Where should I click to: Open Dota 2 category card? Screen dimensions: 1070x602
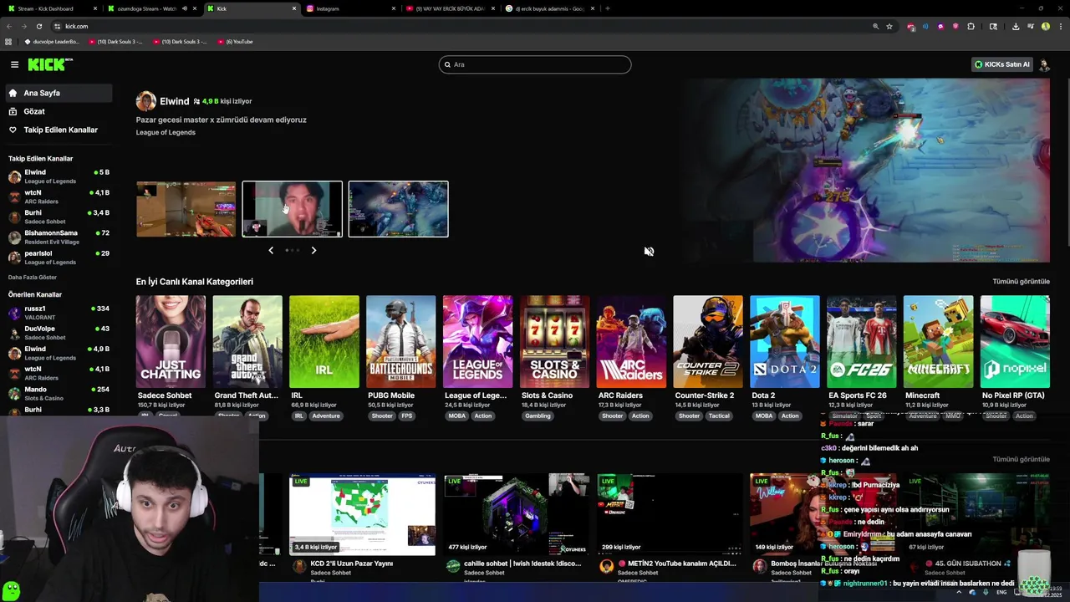(785, 341)
